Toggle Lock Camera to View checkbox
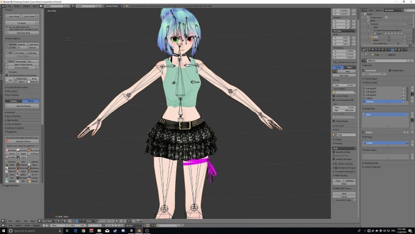 (x=334, y=100)
